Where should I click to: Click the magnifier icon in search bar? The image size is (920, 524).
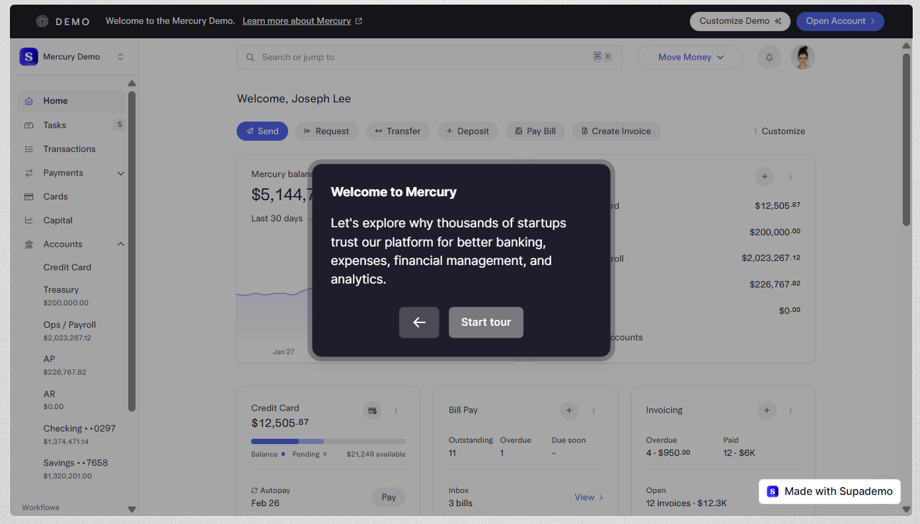(250, 57)
